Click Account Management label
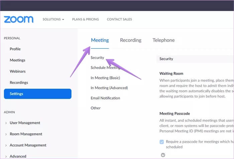The height and width of the screenshot is (159, 234). click(28, 145)
